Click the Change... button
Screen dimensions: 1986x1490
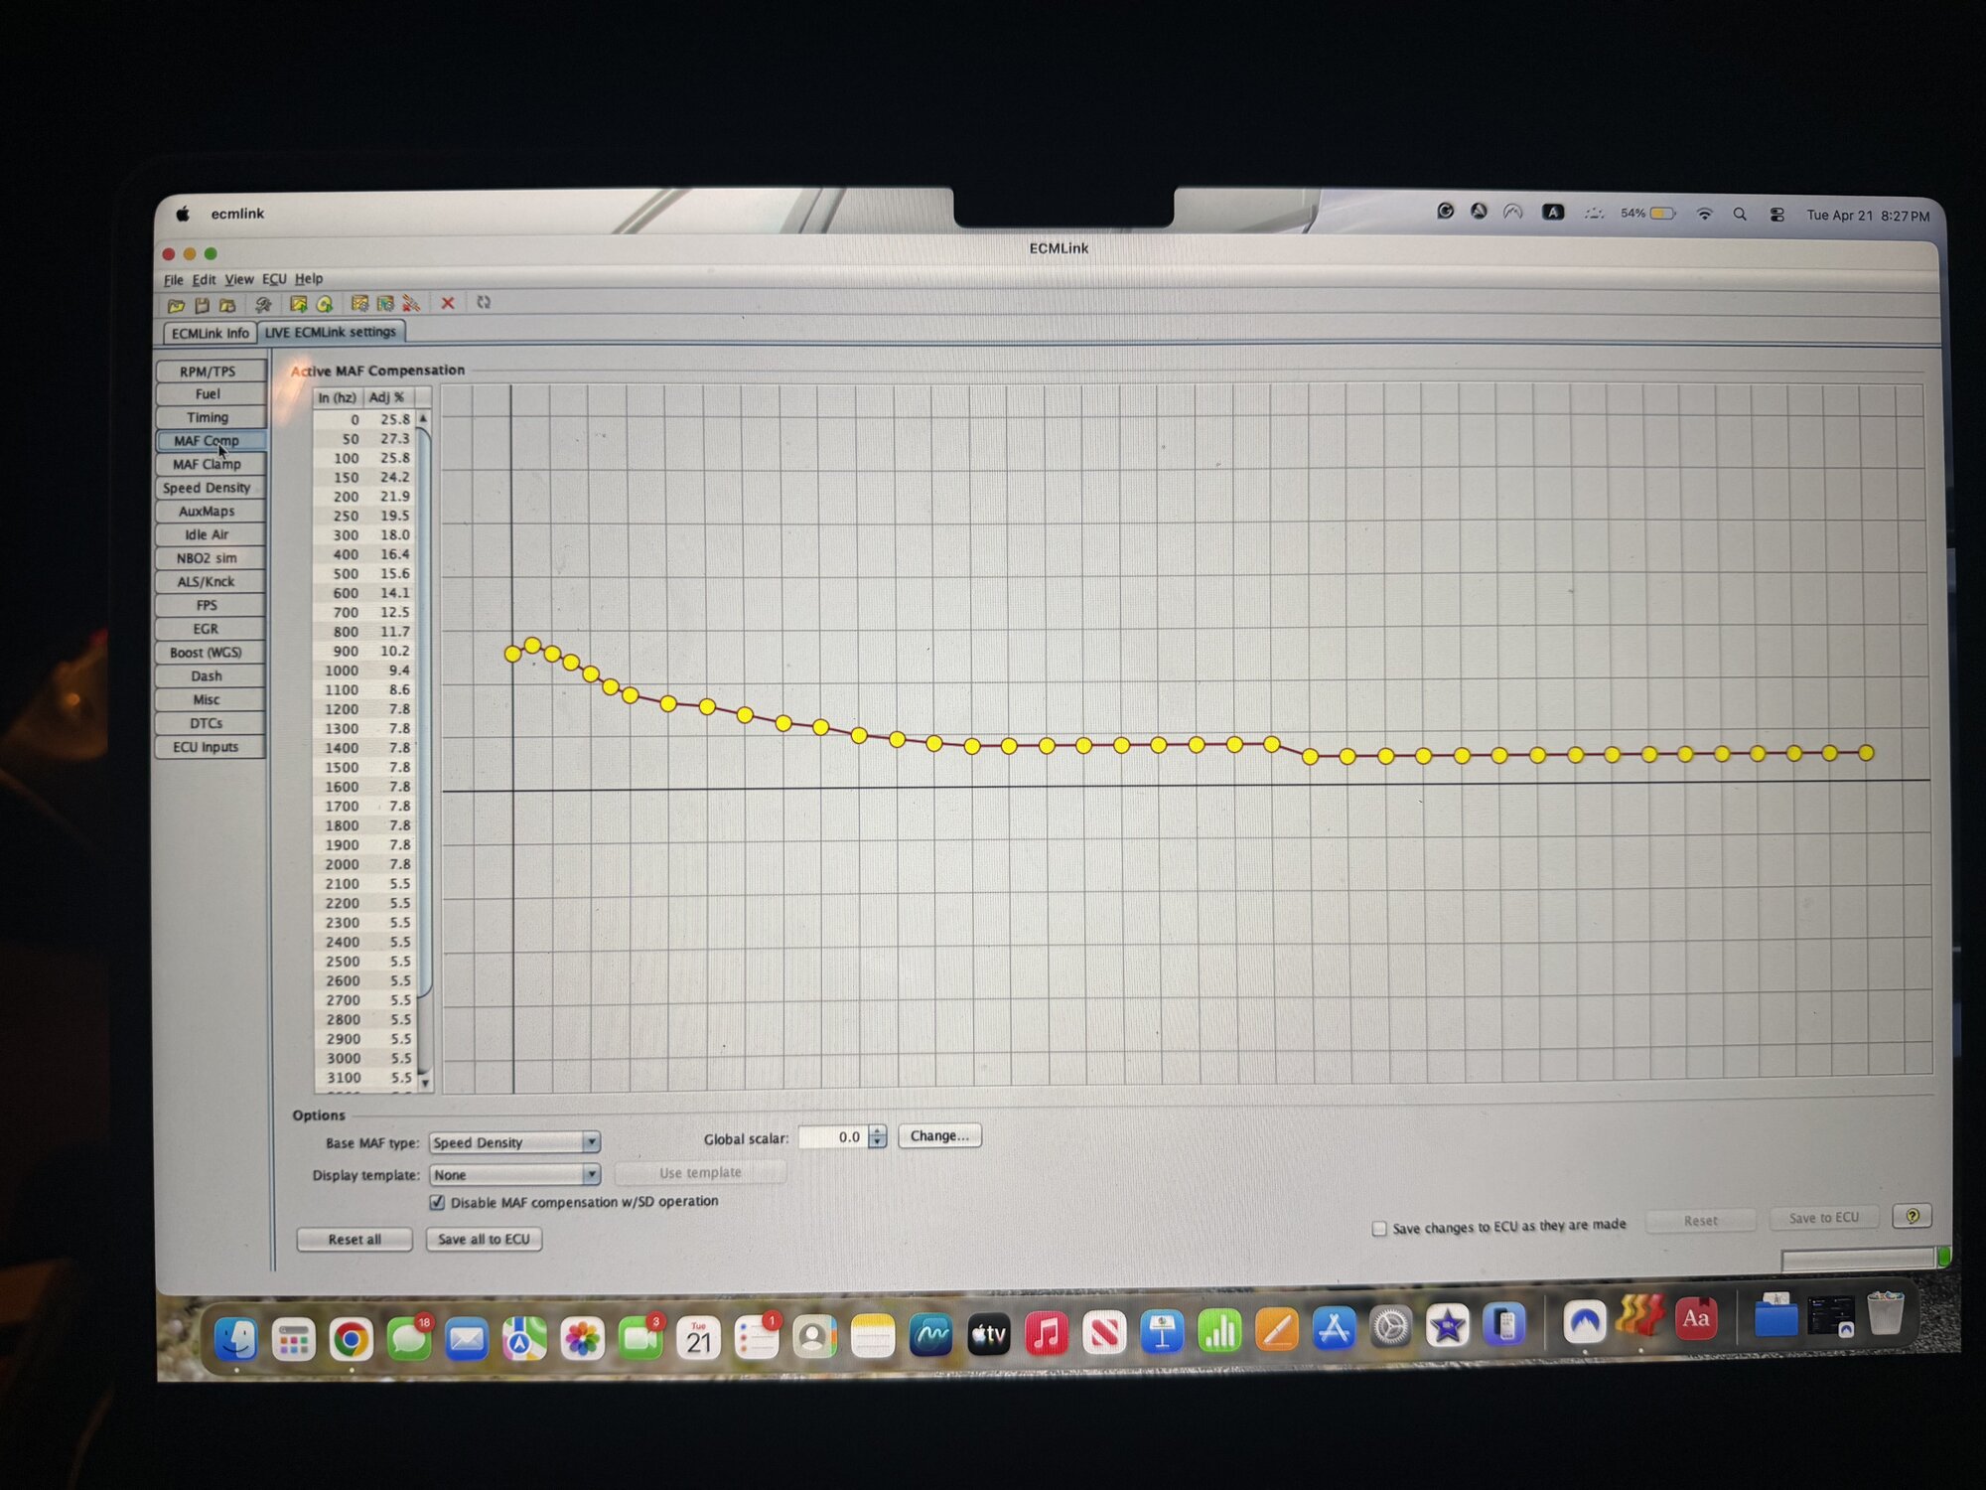[x=939, y=1136]
